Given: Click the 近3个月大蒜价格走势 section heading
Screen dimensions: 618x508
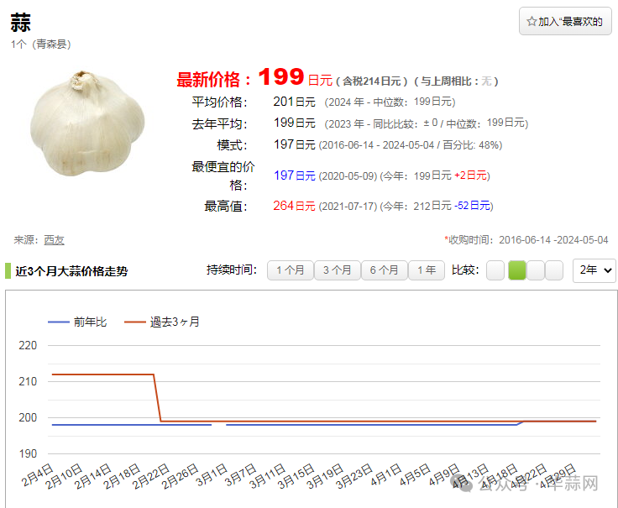Looking at the screenshot, I should click(x=71, y=271).
